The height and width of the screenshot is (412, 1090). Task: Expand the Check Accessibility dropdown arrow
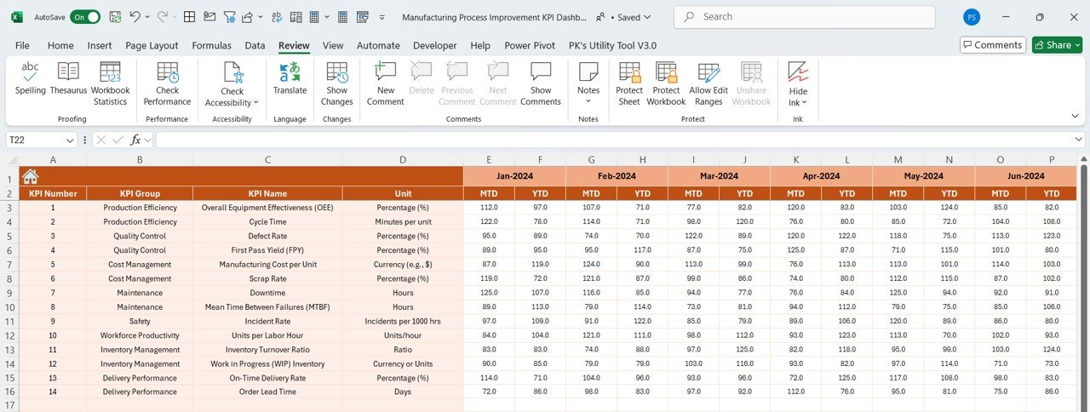(256, 103)
